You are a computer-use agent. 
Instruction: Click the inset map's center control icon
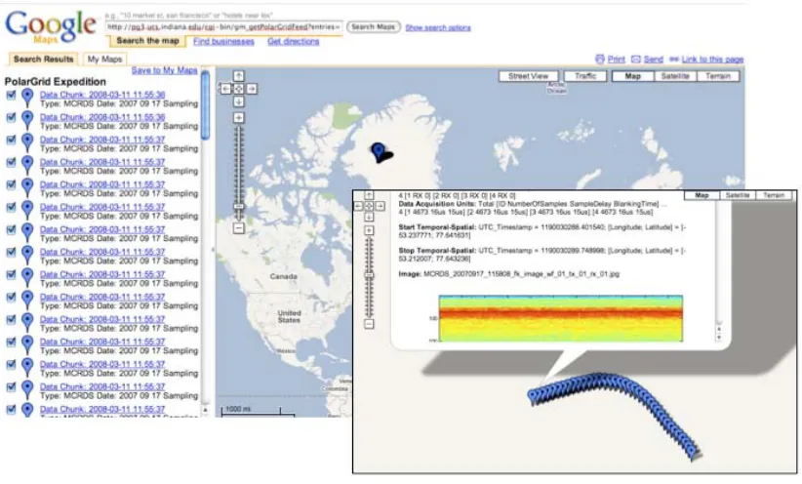click(369, 206)
